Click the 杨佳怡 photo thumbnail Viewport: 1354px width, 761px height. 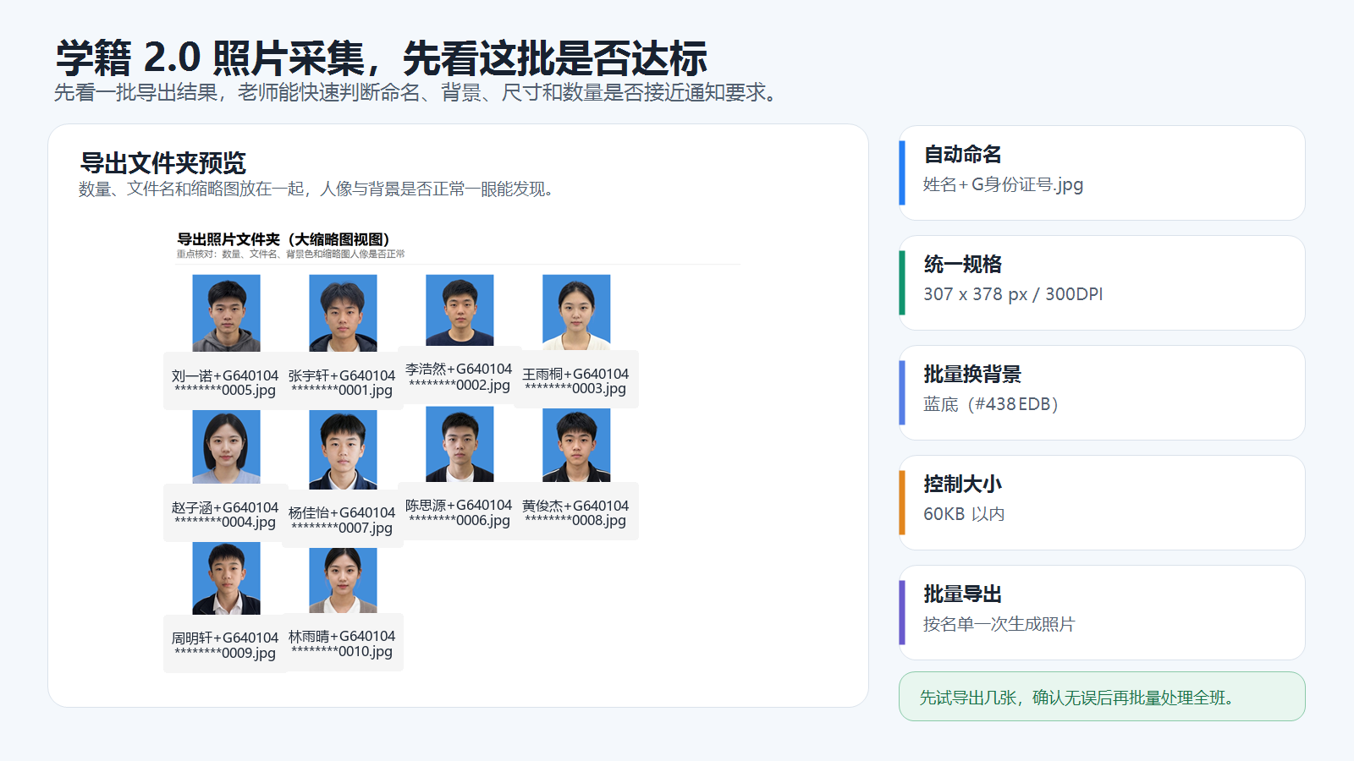pos(343,450)
